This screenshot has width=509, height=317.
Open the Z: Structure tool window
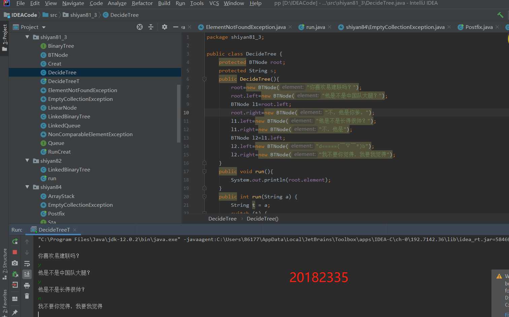[x=4, y=264]
